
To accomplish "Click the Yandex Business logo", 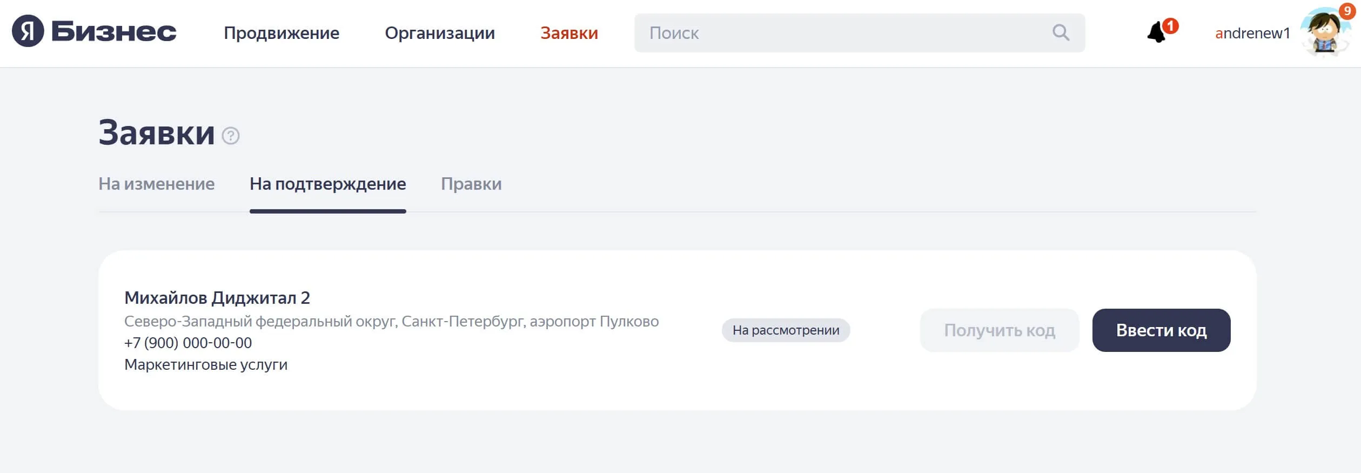I will pyautogui.click(x=94, y=31).
